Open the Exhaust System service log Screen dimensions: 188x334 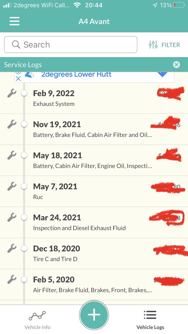click(54, 104)
